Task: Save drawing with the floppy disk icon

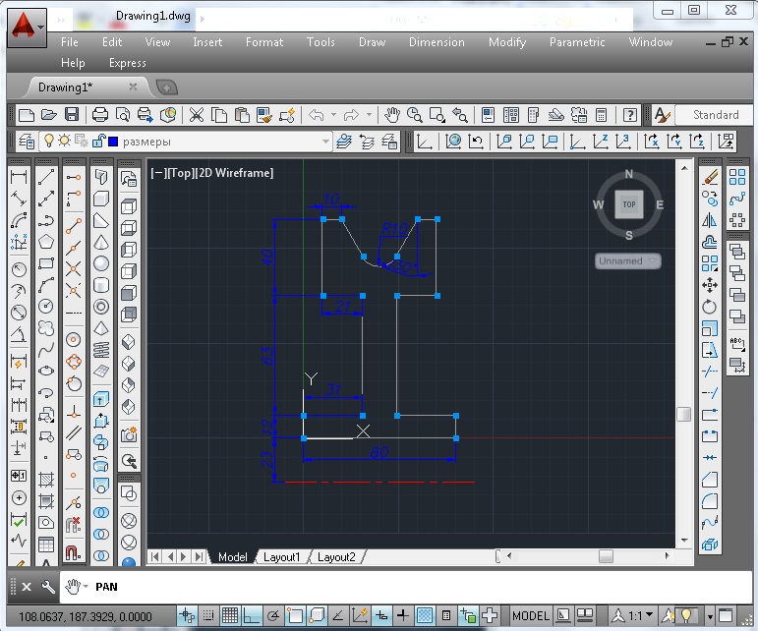Action: (x=72, y=115)
